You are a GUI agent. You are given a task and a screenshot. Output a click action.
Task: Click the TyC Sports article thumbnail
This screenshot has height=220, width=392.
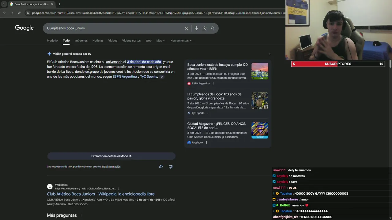(x=260, y=101)
